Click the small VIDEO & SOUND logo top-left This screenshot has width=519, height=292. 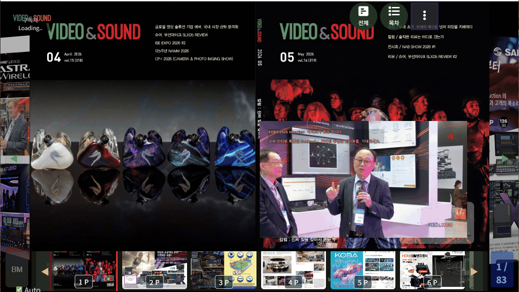click(x=32, y=18)
